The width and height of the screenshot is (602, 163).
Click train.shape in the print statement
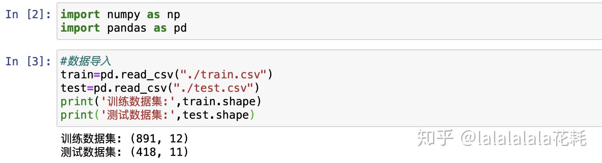point(219,101)
